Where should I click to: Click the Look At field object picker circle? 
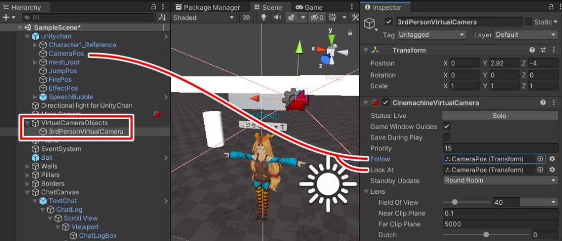pos(541,170)
